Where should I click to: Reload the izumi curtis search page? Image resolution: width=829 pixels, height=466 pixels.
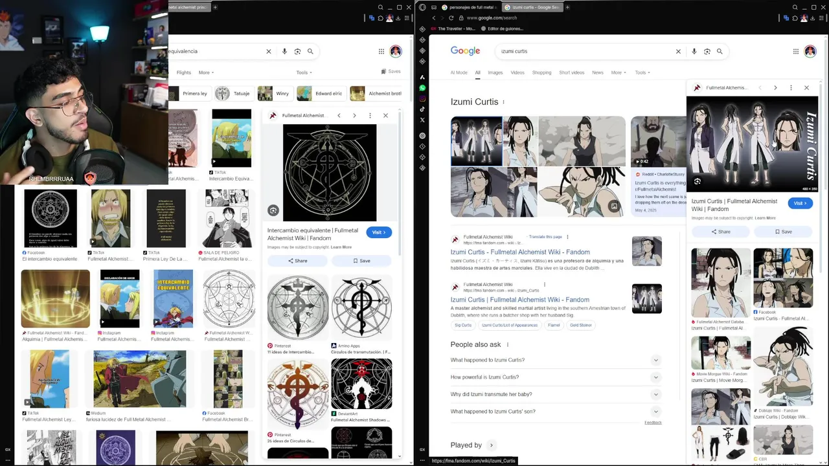(451, 18)
